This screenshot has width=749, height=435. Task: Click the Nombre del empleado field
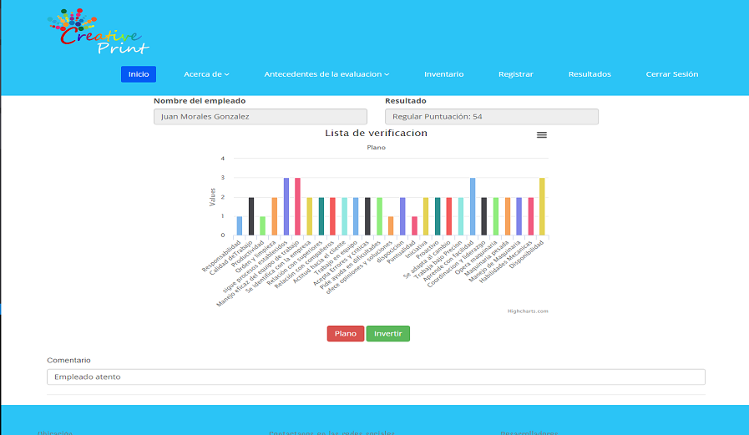pos(260,117)
